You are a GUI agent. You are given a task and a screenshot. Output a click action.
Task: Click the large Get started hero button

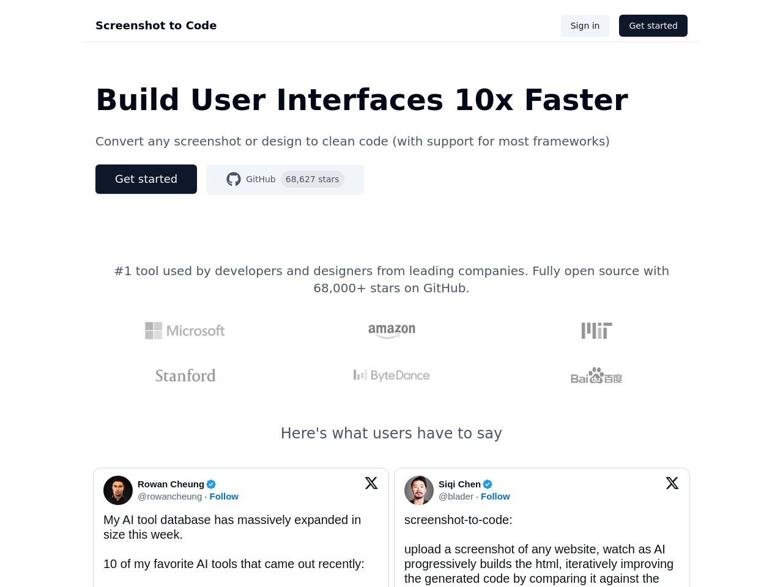[x=146, y=179]
